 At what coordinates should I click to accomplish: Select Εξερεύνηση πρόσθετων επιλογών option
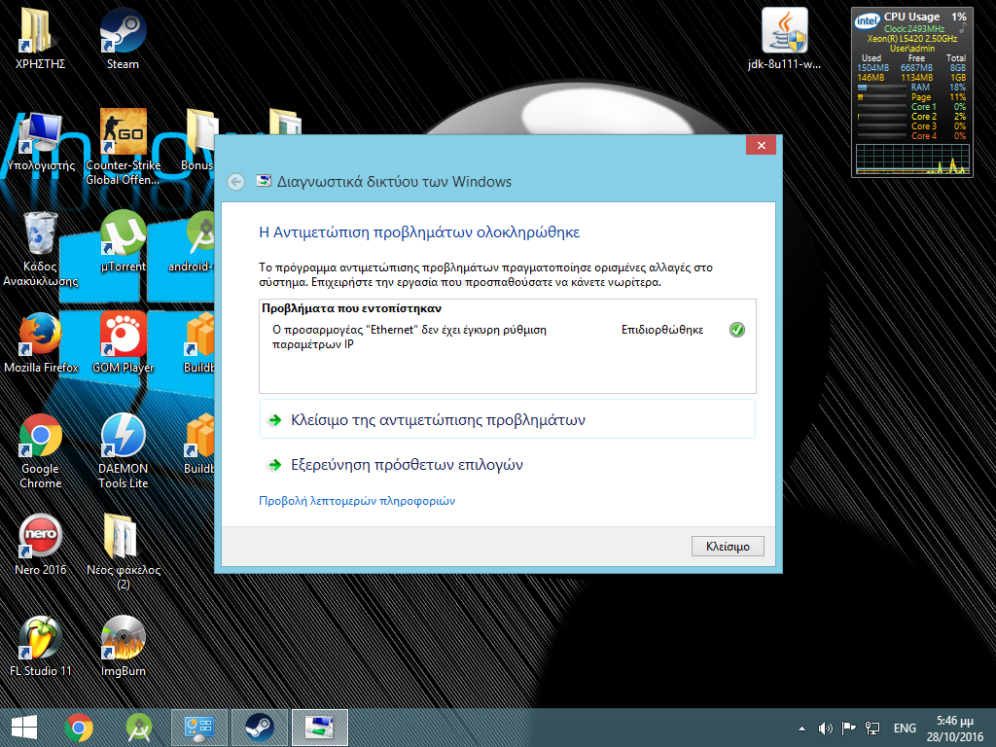click(407, 465)
